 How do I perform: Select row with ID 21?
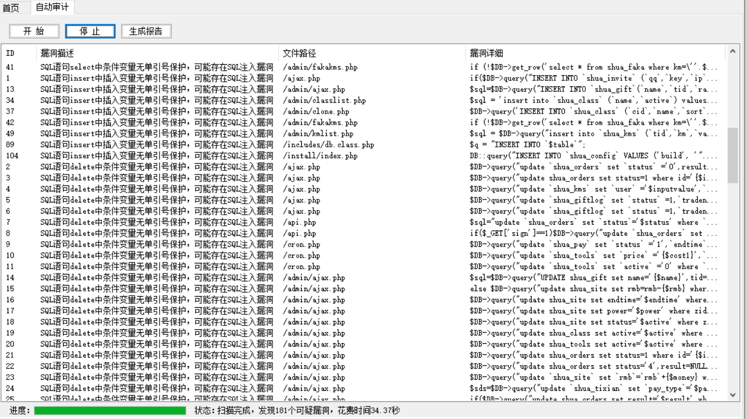pyautogui.click(x=364, y=355)
